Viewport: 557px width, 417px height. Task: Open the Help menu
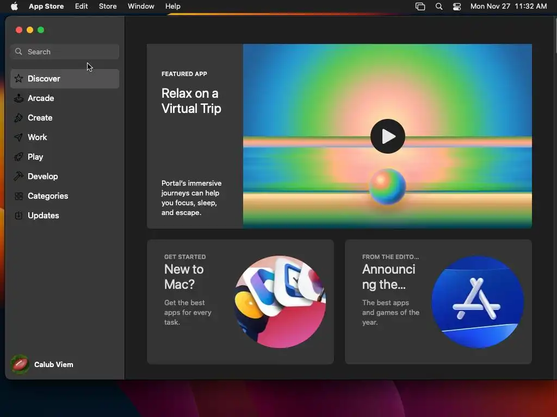tap(172, 7)
